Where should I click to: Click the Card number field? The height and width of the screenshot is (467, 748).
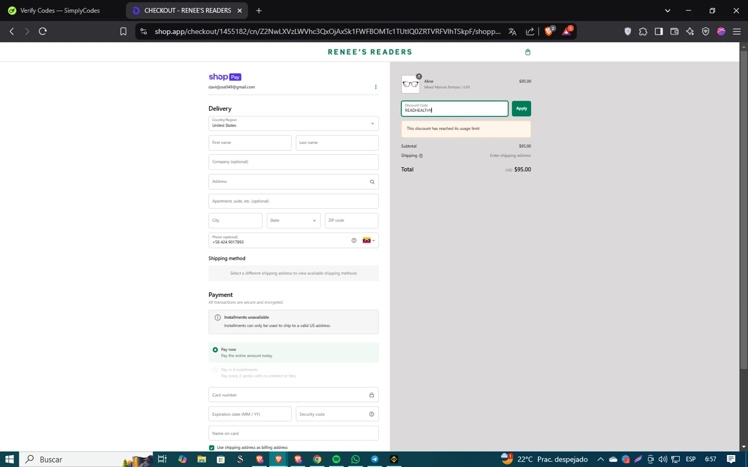coord(294,395)
